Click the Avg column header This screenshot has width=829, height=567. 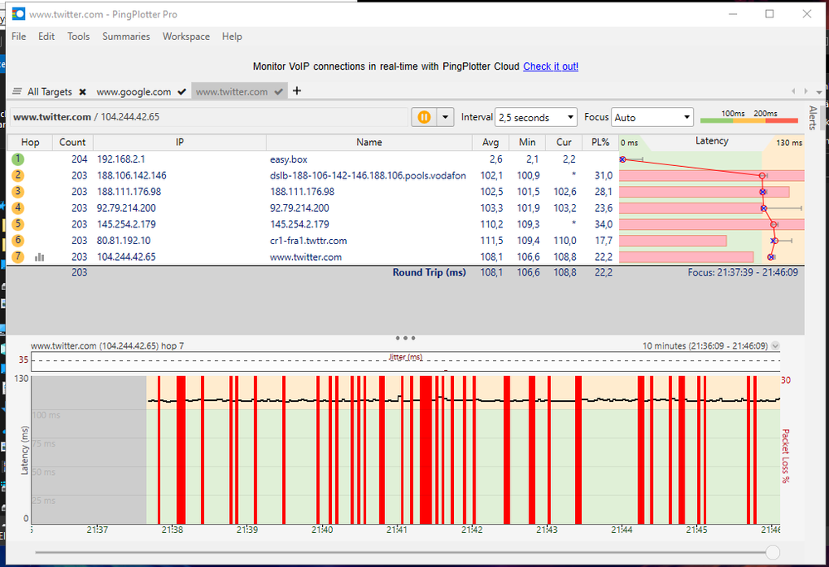pos(490,142)
